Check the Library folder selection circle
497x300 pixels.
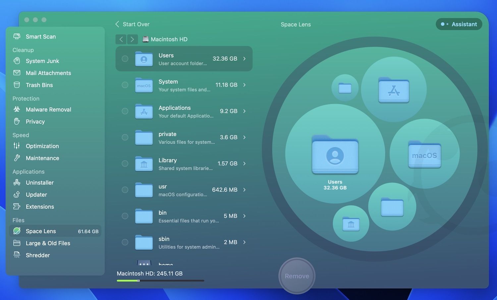click(125, 164)
